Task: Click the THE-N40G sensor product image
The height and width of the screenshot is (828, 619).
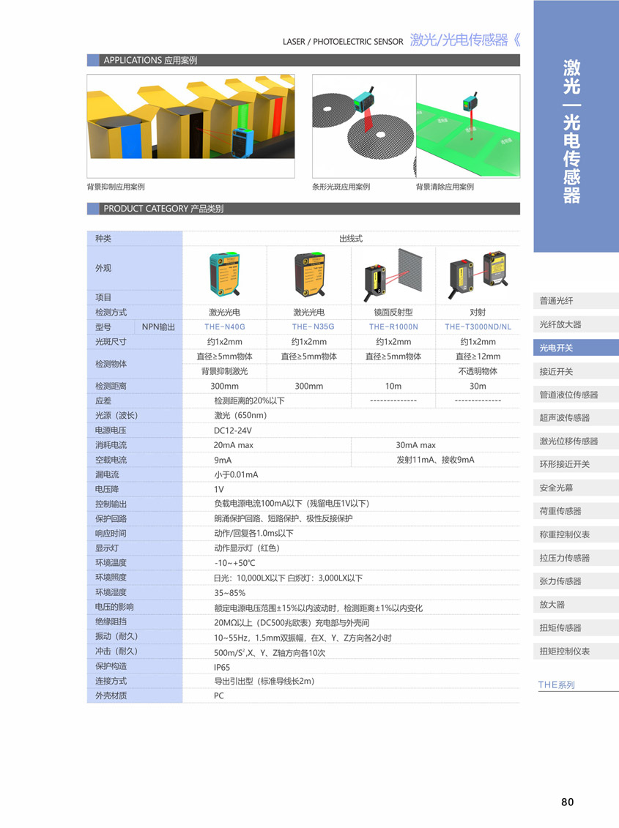Action: tap(224, 270)
